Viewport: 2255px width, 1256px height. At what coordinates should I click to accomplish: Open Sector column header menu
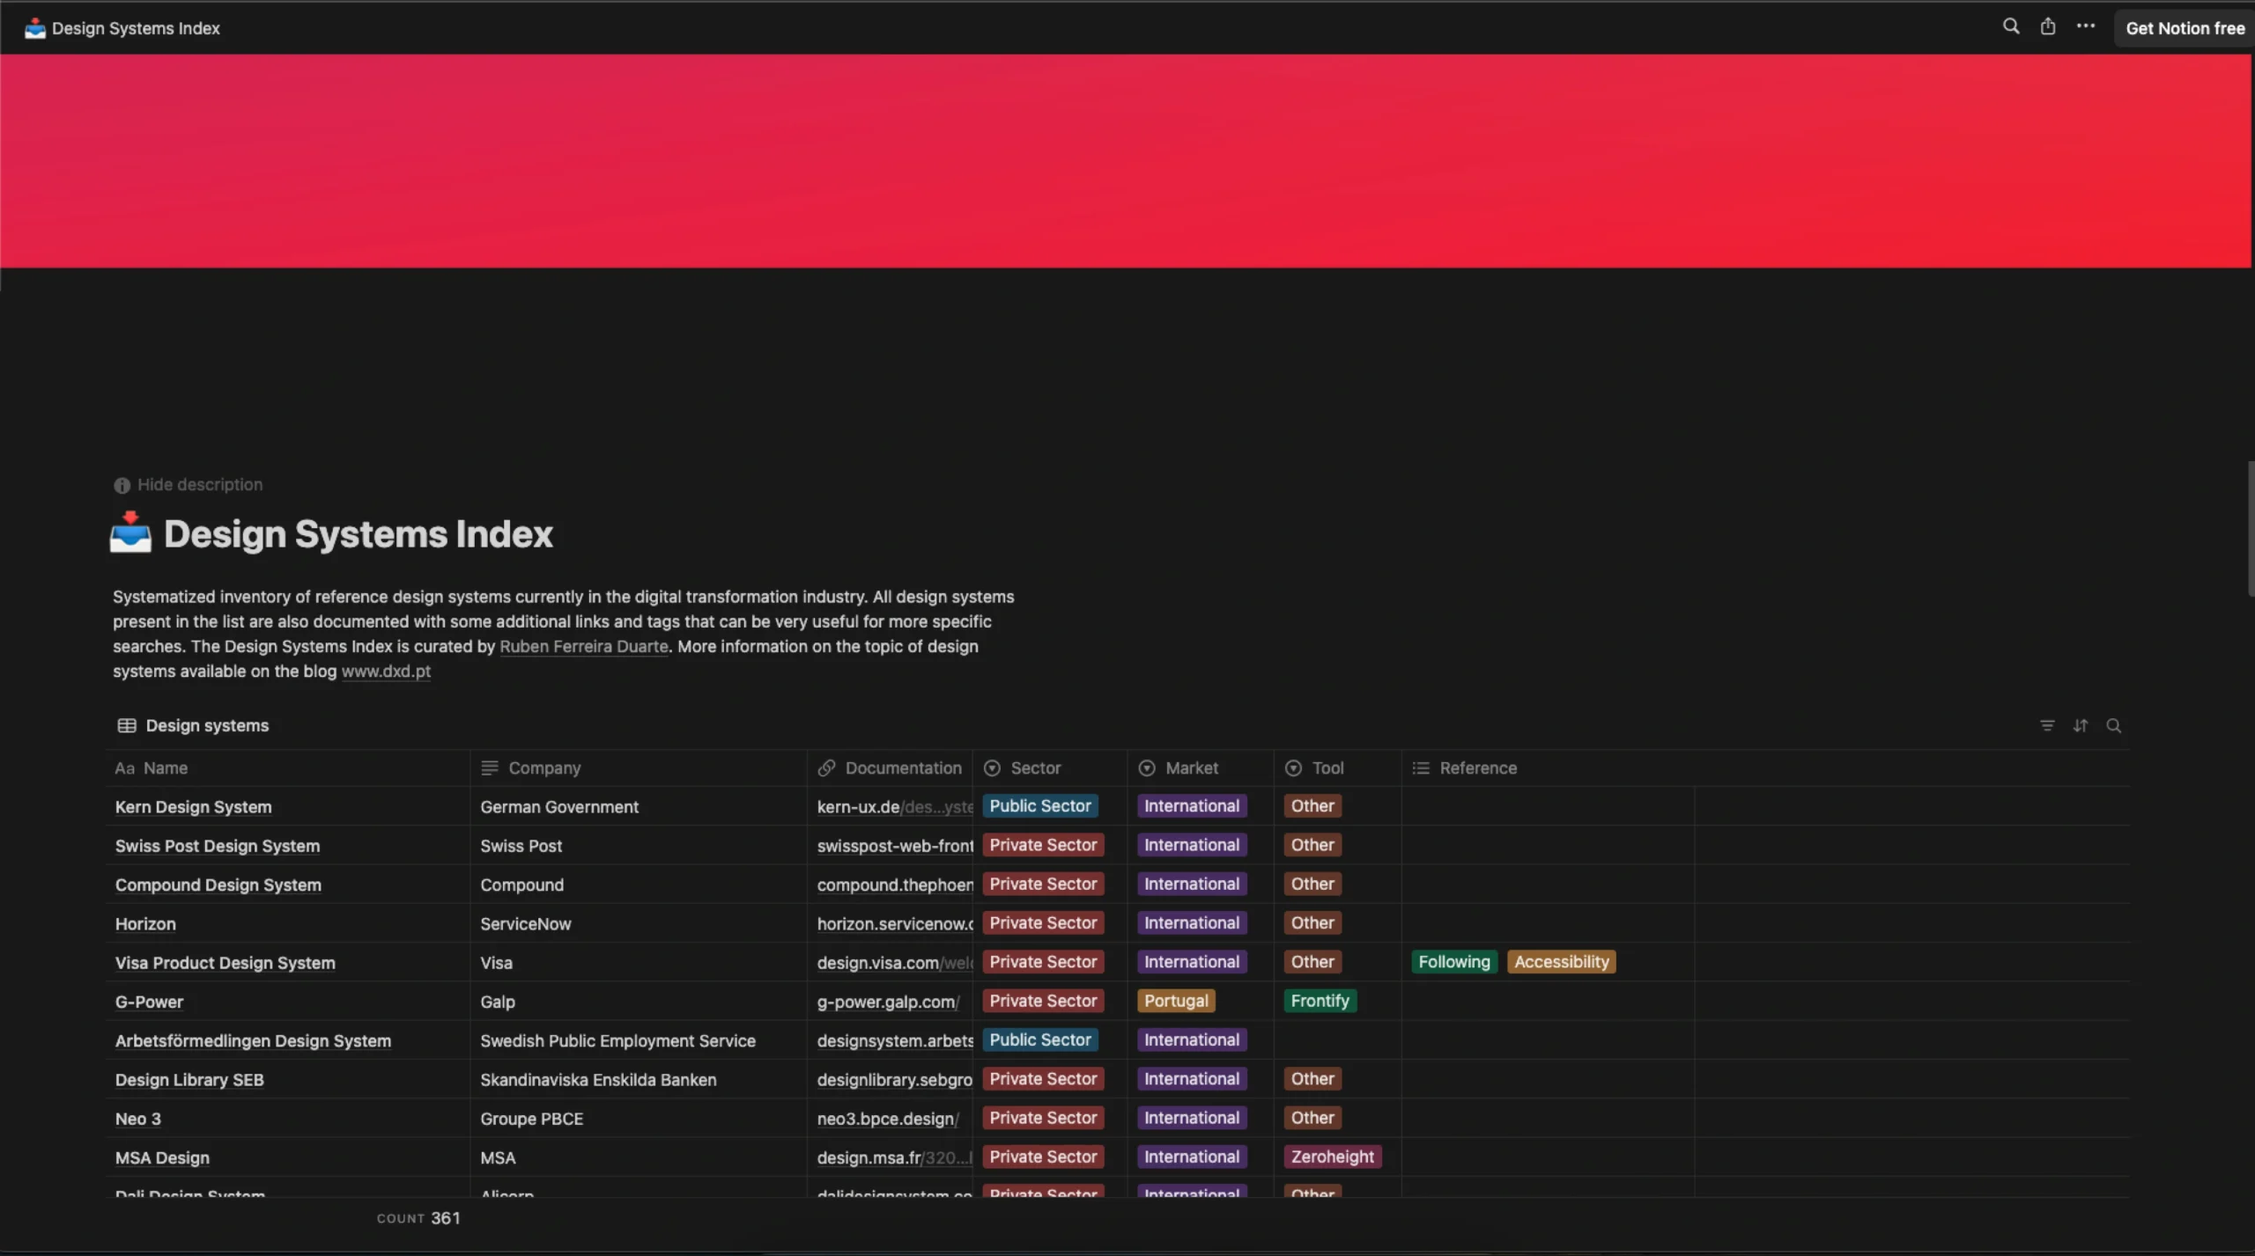[1050, 768]
